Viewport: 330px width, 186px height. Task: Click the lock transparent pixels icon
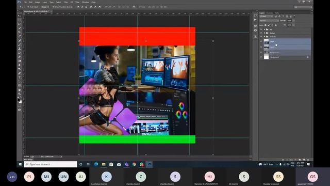[266, 25]
